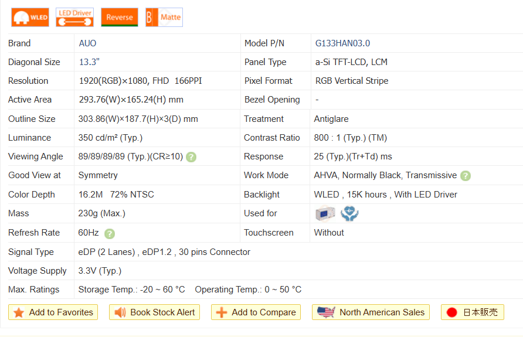The width and height of the screenshot is (523, 337).
Task: Click the a-Si TFT-LCD panel type value
Action: click(351, 62)
